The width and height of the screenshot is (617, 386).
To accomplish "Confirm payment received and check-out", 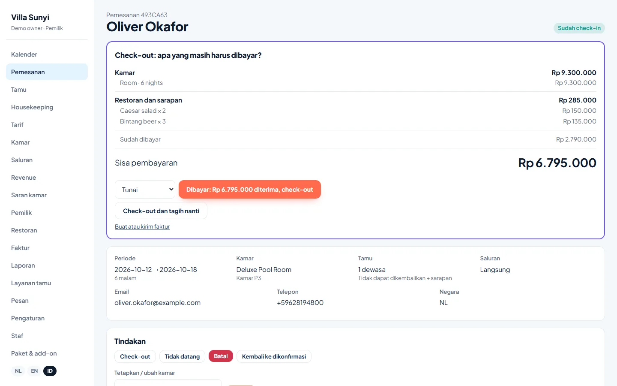I will click(250, 190).
